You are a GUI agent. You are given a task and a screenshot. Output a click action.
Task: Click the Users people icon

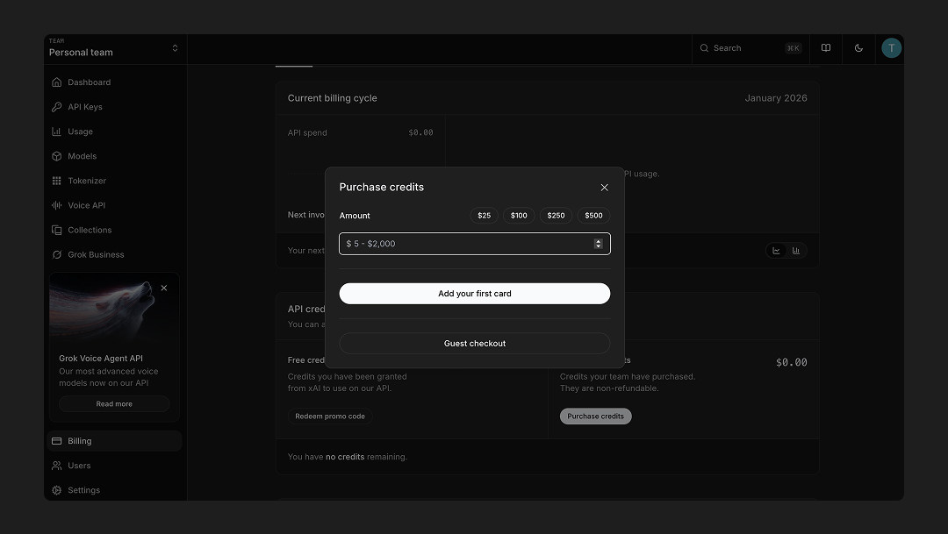click(57, 466)
